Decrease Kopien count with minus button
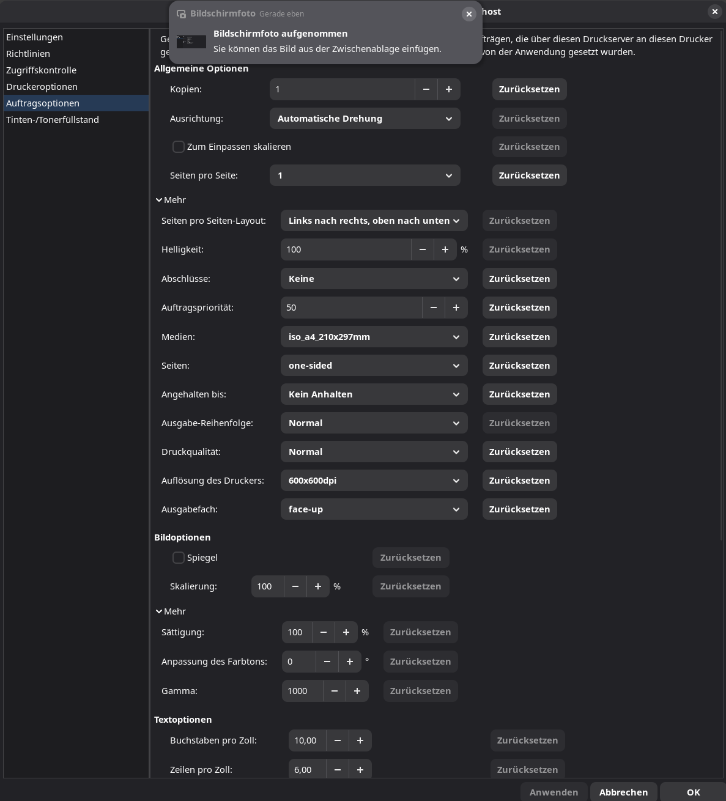726x801 pixels. click(x=426, y=89)
